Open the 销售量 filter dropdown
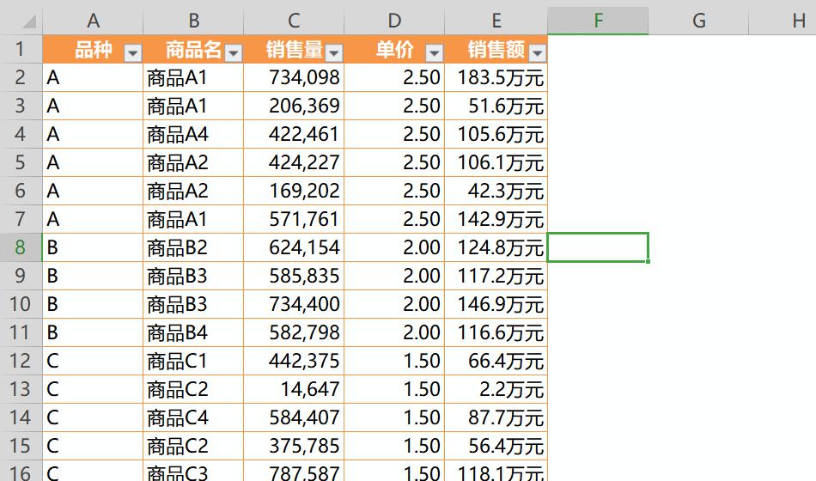 pos(333,52)
